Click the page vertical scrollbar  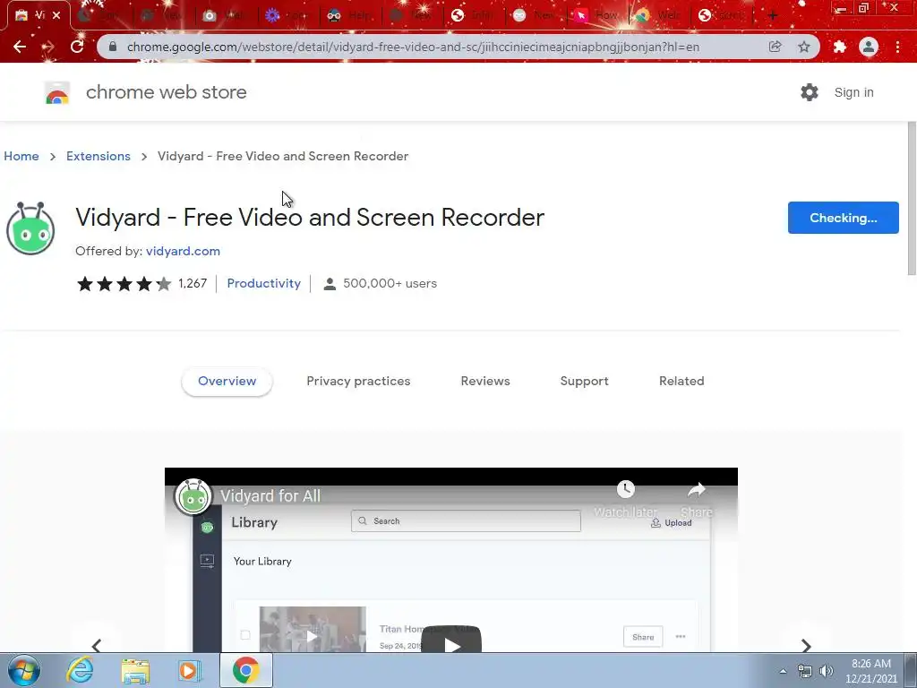pyautogui.click(x=911, y=199)
